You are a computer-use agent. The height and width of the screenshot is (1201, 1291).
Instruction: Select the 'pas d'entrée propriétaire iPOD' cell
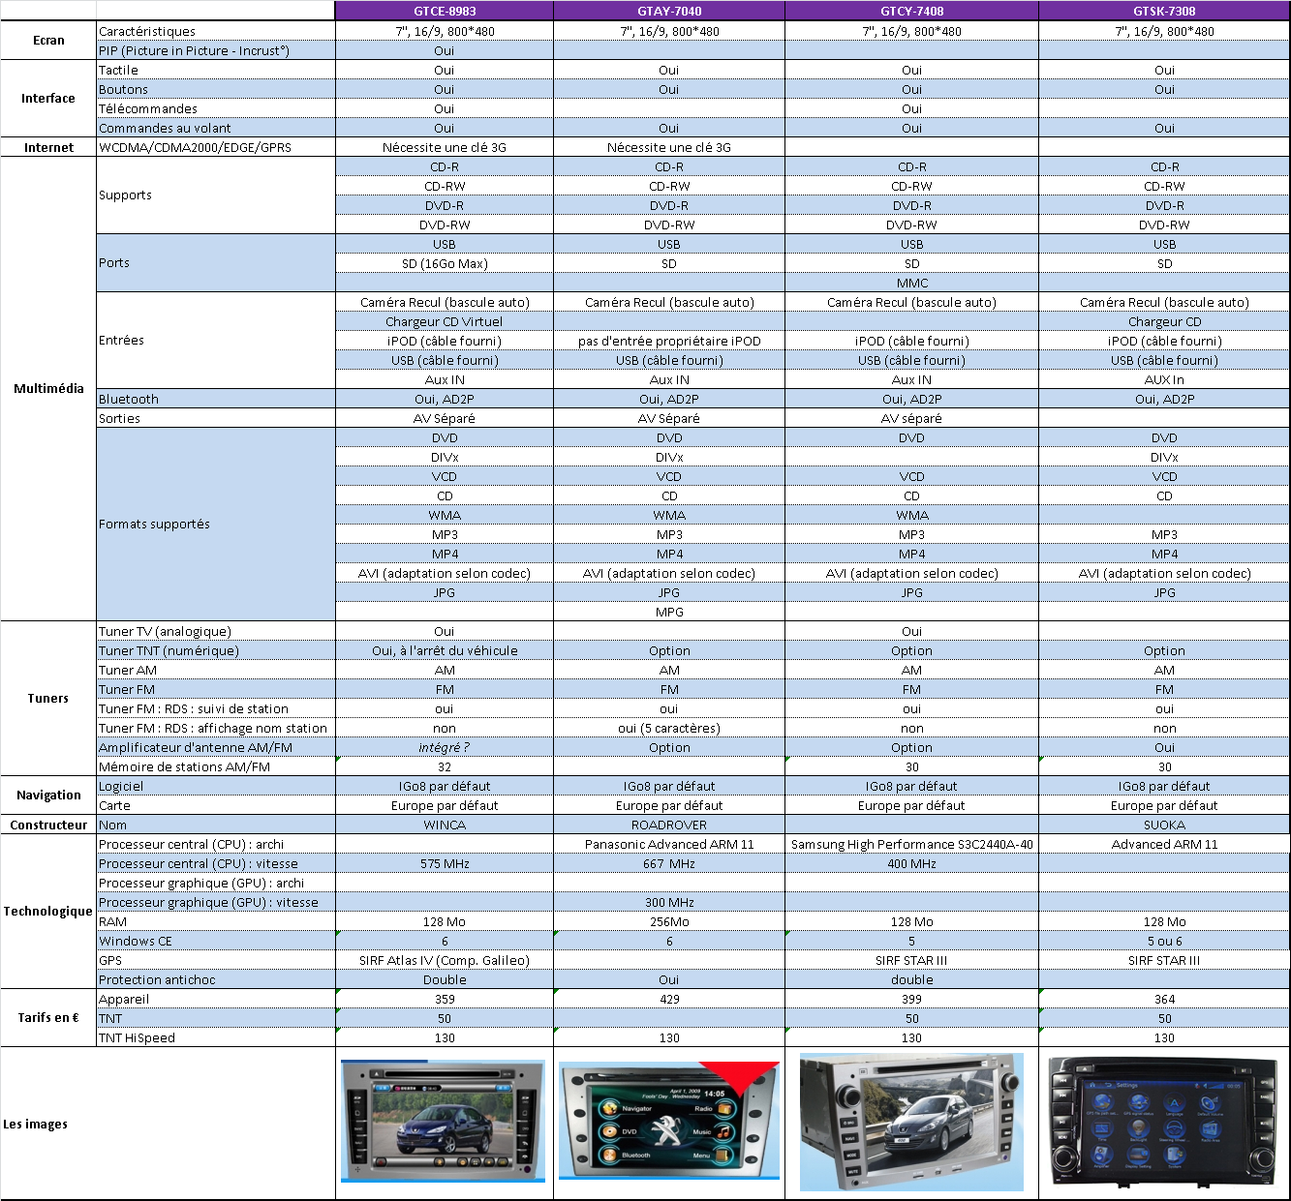[669, 341]
